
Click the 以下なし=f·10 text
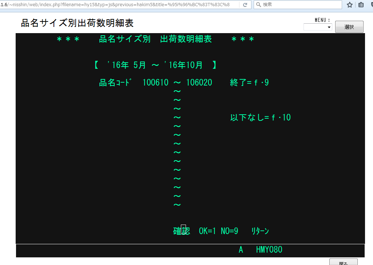[x=260, y=118]
